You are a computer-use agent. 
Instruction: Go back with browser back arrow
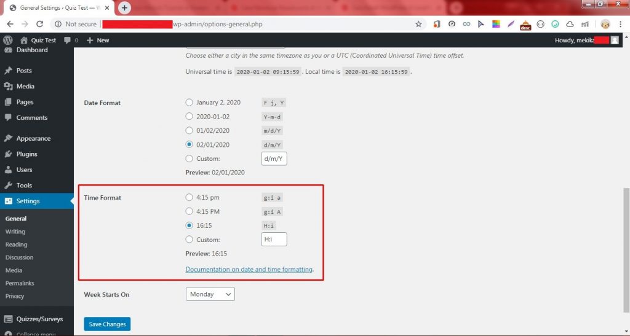pos(10,24)
